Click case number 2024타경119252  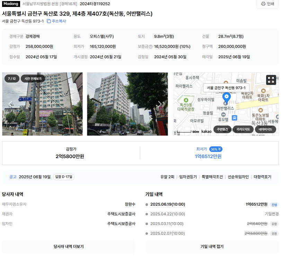pyautogui.click(x=95, y=4)
